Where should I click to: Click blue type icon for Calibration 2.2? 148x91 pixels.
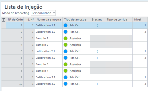click(65, 58)
